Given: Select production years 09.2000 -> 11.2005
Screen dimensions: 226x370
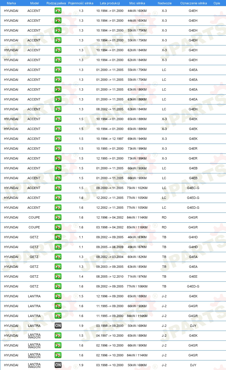Looking at the screenshot, I should click(110, 188).
